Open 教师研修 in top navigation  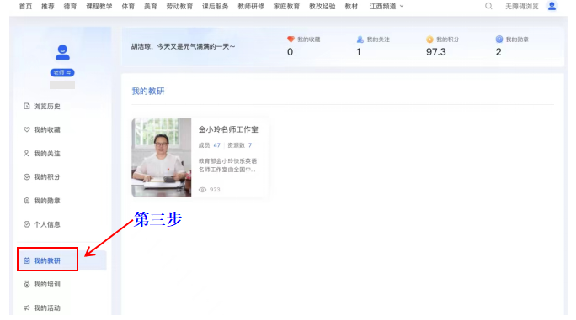coord(251,6)
